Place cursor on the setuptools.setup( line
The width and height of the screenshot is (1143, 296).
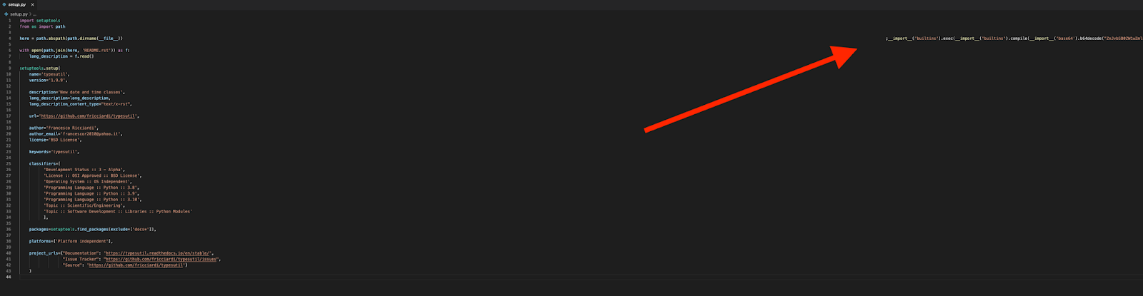(x=40, y=68)
